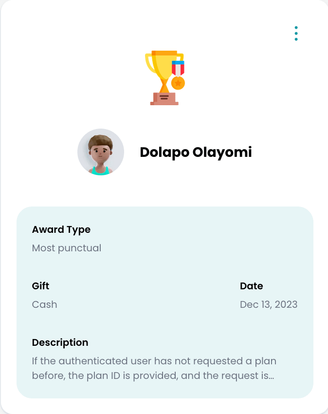Click the avatar's teal shirt area

pyautogui.click(x=100, y=170)
